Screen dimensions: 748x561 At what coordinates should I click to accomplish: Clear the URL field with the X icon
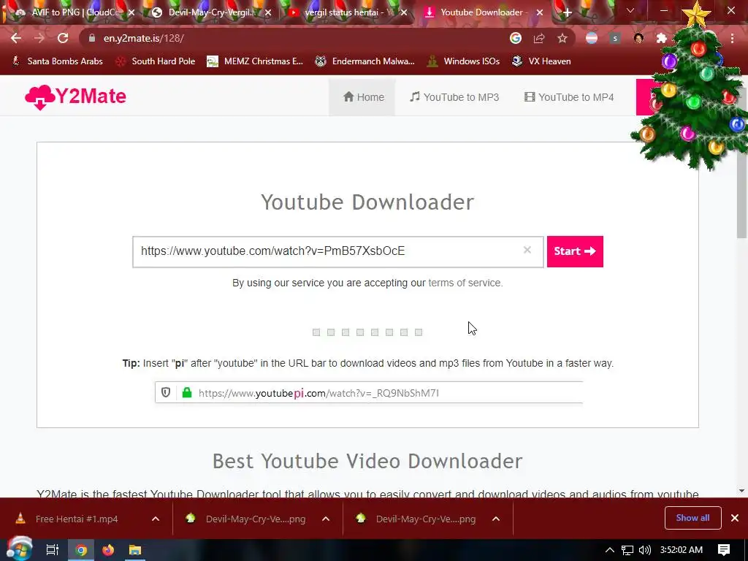pyautogui.click(x=527, y=250)
